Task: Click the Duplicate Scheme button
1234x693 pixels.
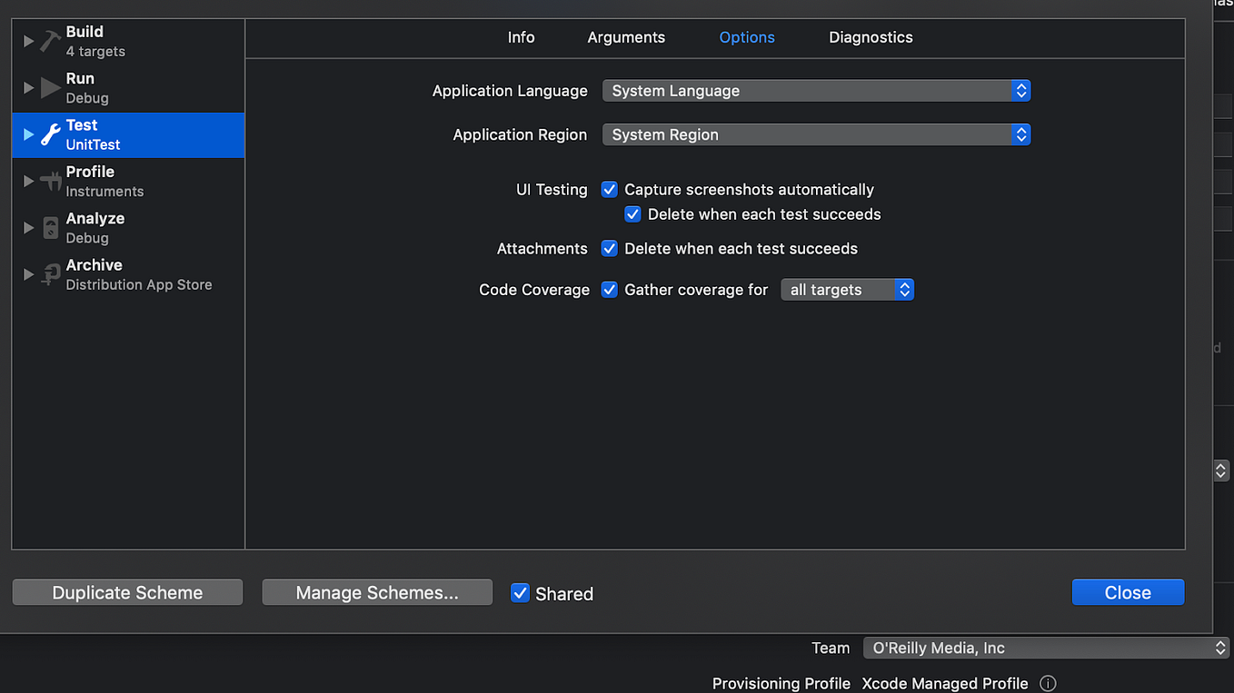Action: coord(127,591)
